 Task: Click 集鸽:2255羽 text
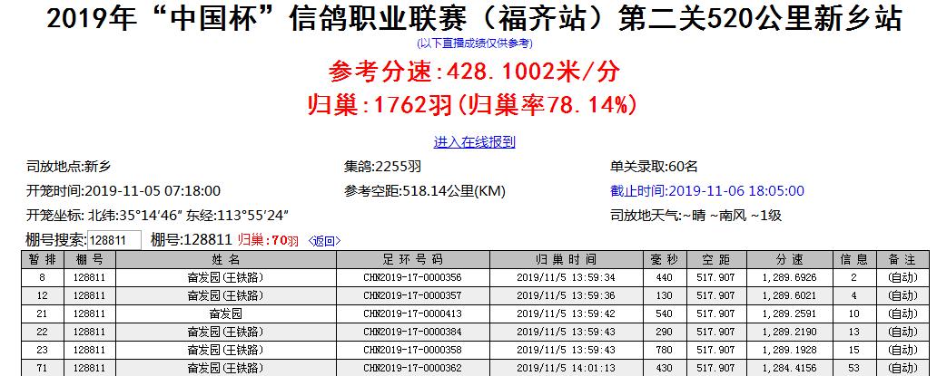pyautogui.click(x=382, y=167)
